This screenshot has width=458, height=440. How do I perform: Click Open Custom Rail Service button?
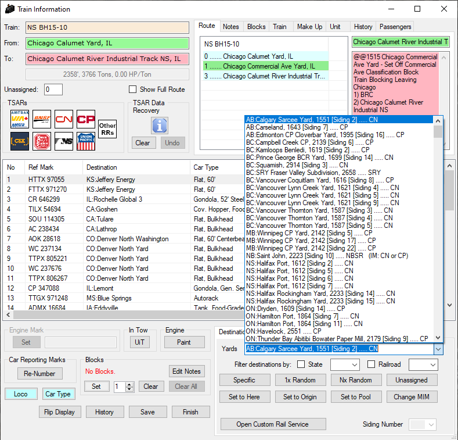[273, 424]
